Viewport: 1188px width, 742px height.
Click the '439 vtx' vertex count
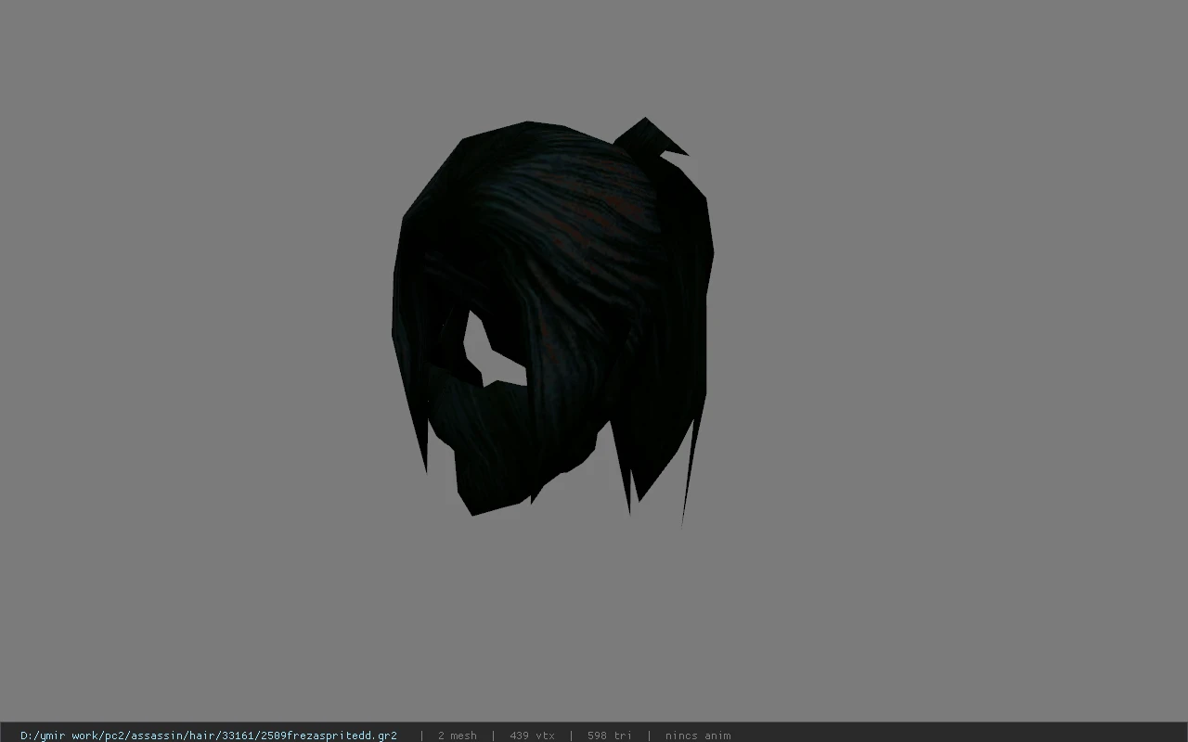pyautogui.click(x=532, y=735)
